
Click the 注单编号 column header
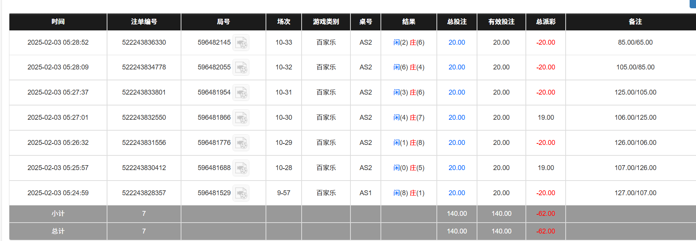coord(144,22)
